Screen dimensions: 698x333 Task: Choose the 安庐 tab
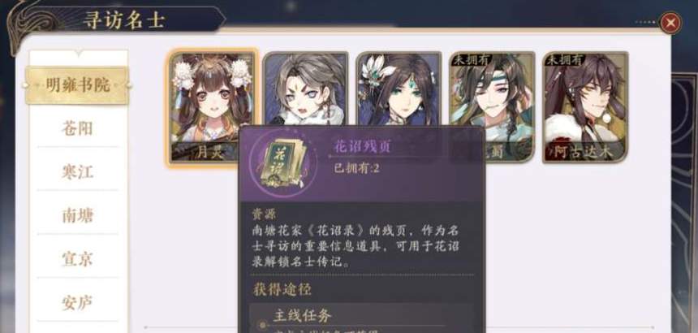click(x=77, y=302)
